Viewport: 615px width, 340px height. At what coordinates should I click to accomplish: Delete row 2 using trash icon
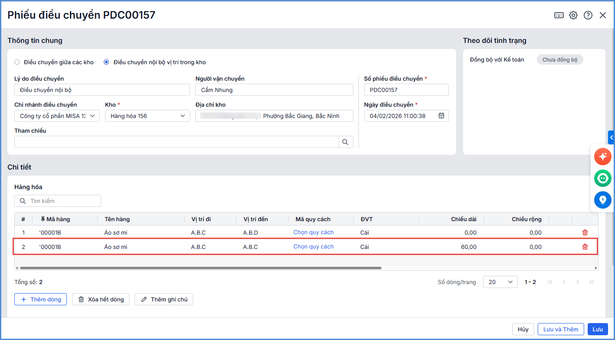coord(585,247)
